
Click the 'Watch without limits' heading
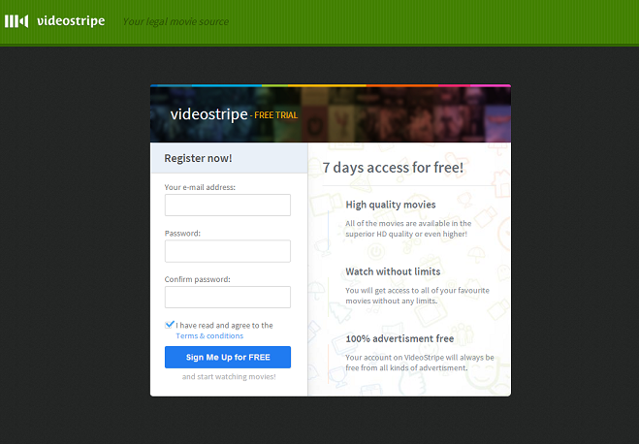pos(393,271)
